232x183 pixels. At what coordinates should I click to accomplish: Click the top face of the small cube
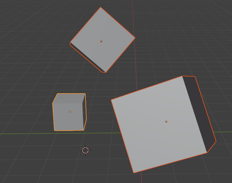(x=69, y=98)
